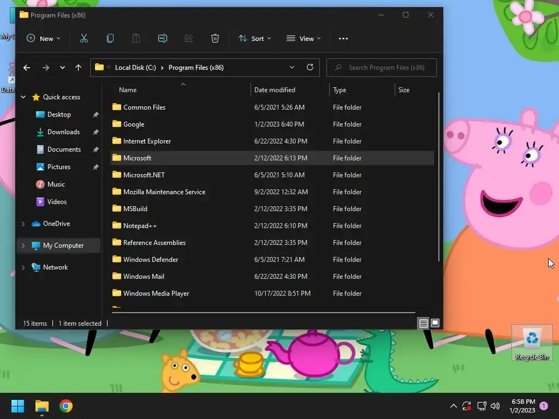This screenshot has height=419, width=559.
Task: Go forward with the right arrow
Action: pyautogui.click(x=46, y=68)
